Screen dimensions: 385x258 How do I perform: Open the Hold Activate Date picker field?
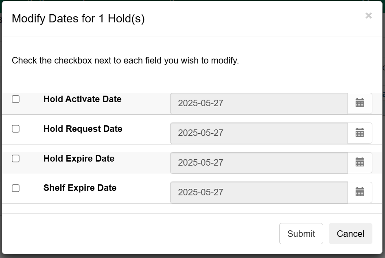[259, 103]
